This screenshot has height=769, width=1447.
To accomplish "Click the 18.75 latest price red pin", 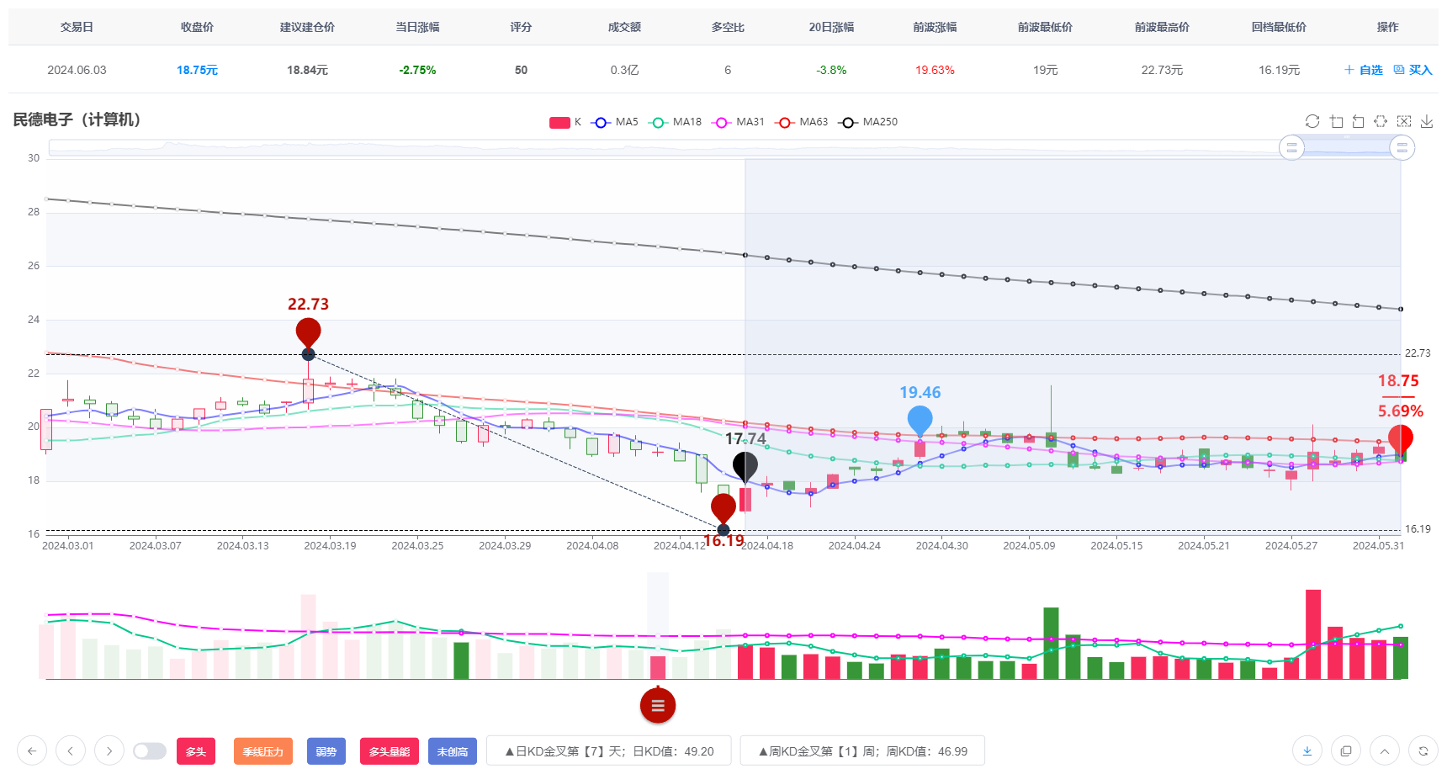I will (1401, 439).
